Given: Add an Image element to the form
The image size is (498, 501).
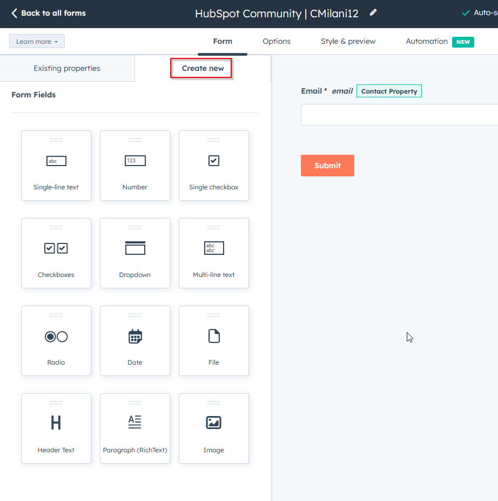Looking at the screenshot, I should (x=213, y=429).
